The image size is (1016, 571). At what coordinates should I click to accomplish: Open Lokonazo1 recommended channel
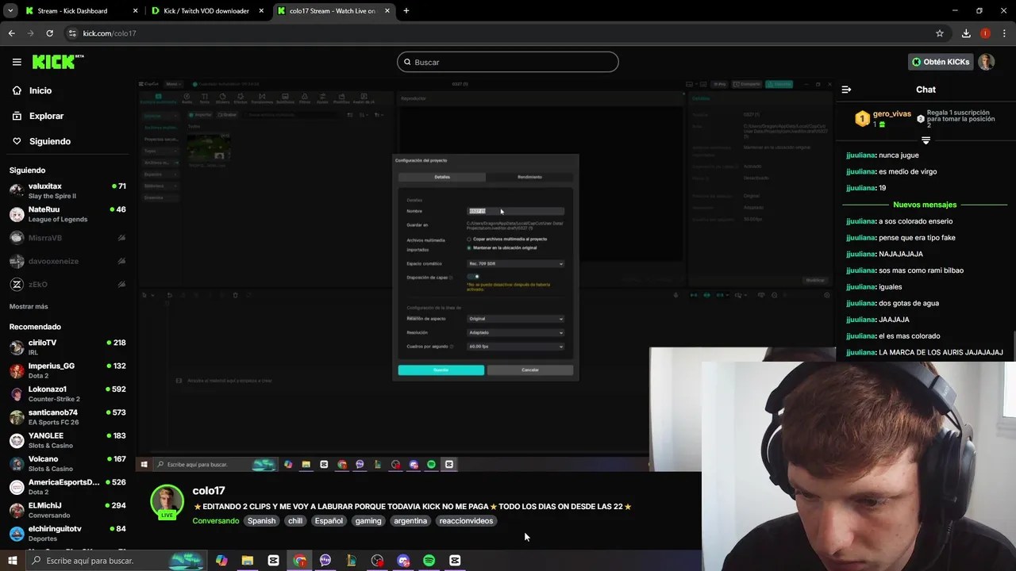click(x=67, y=394)
